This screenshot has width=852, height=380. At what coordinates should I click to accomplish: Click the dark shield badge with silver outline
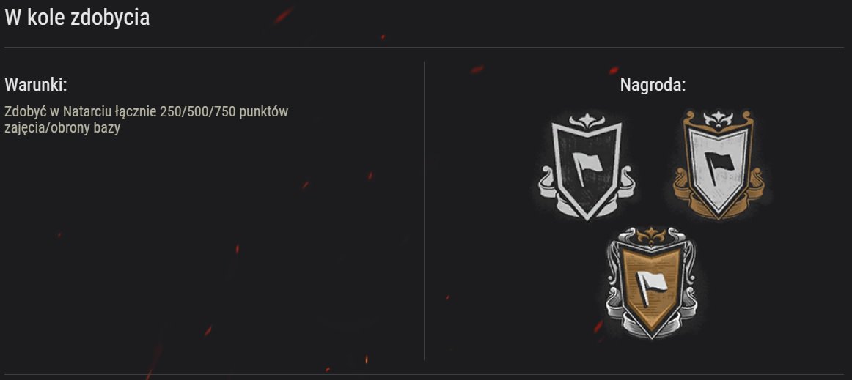(587, 167)
